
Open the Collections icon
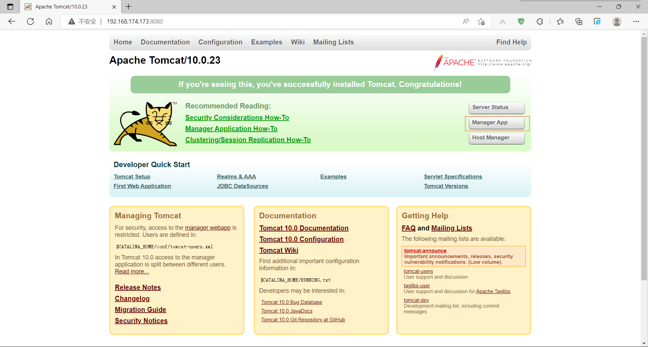click(x=579, y=22)
